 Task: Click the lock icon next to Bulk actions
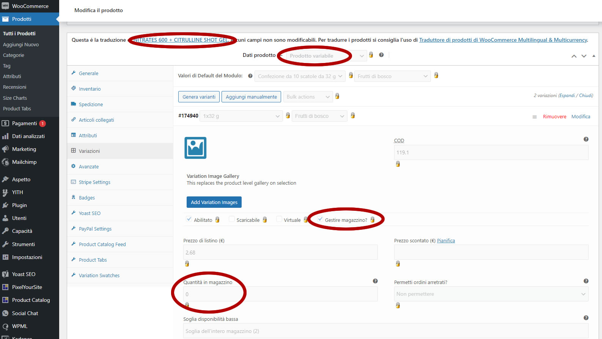337,96
